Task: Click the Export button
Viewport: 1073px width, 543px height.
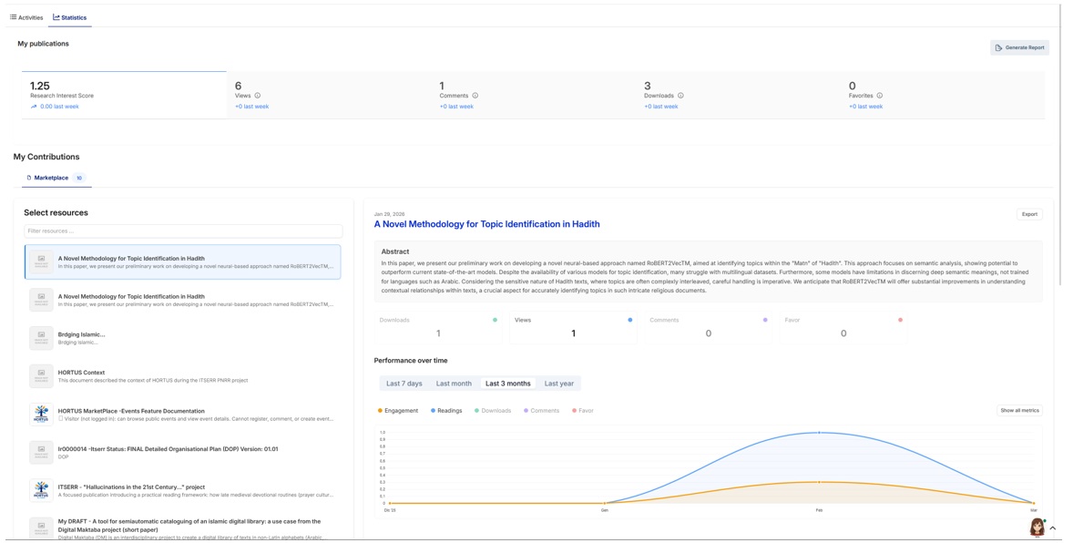Action: click(x=1029, y=214)
